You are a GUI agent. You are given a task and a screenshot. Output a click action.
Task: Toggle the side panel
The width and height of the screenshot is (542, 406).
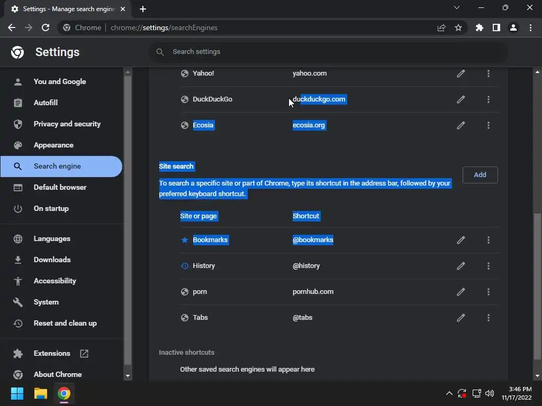pos(496,27)
